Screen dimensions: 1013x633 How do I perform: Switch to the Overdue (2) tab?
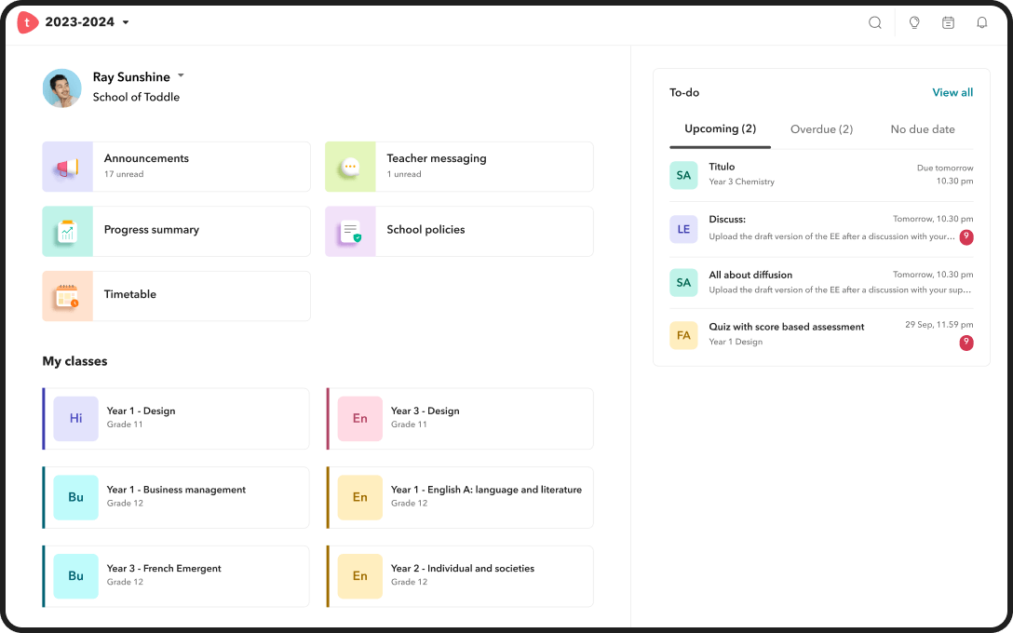tap(822, 129)
